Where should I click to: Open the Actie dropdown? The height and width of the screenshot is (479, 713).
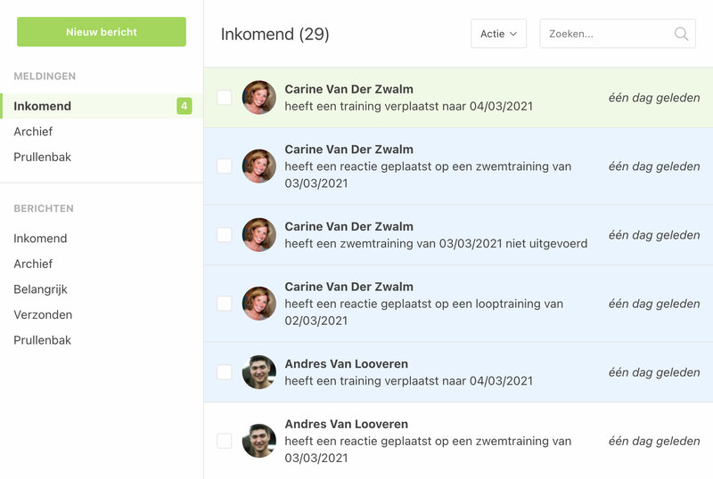point(498,34)
